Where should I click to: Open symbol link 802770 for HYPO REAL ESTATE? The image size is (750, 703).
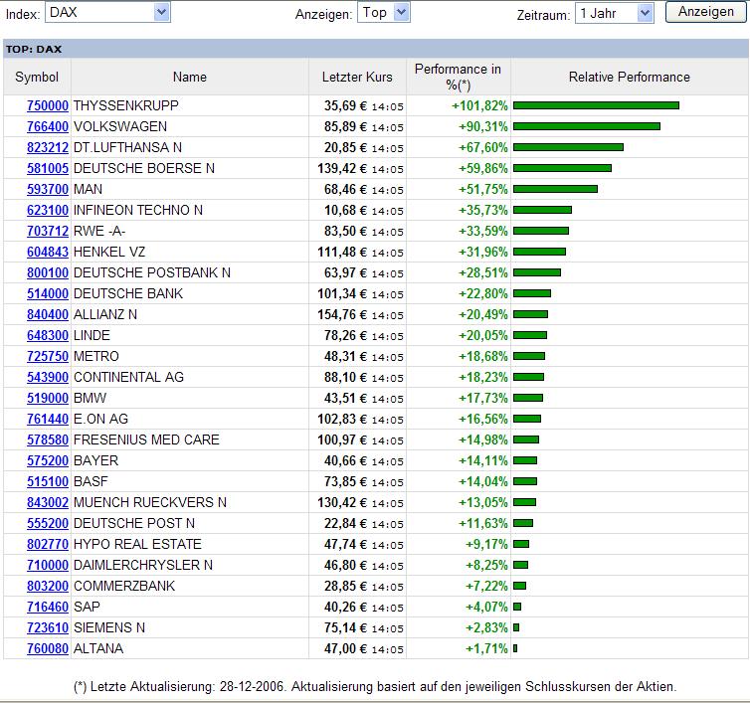click(x=48, y=544)
